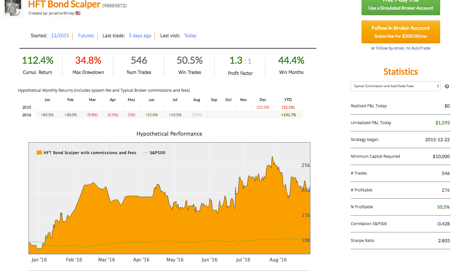
Task: Click the help question mark icon
Action: [x=447, y=86]
